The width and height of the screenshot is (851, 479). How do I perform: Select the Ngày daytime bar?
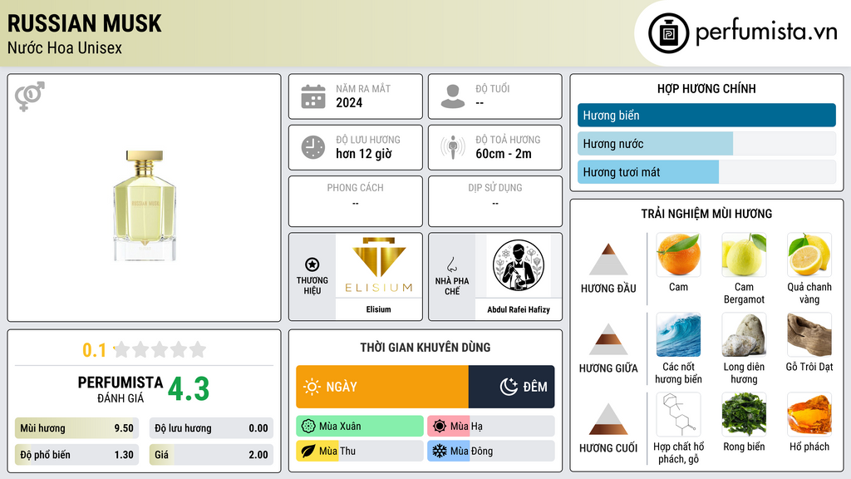[x=382, y=387]
